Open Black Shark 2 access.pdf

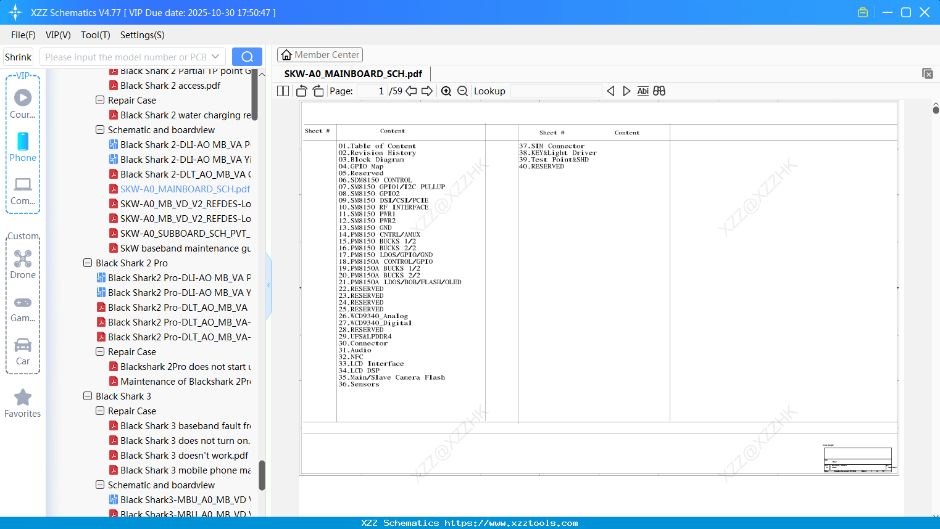165,85
